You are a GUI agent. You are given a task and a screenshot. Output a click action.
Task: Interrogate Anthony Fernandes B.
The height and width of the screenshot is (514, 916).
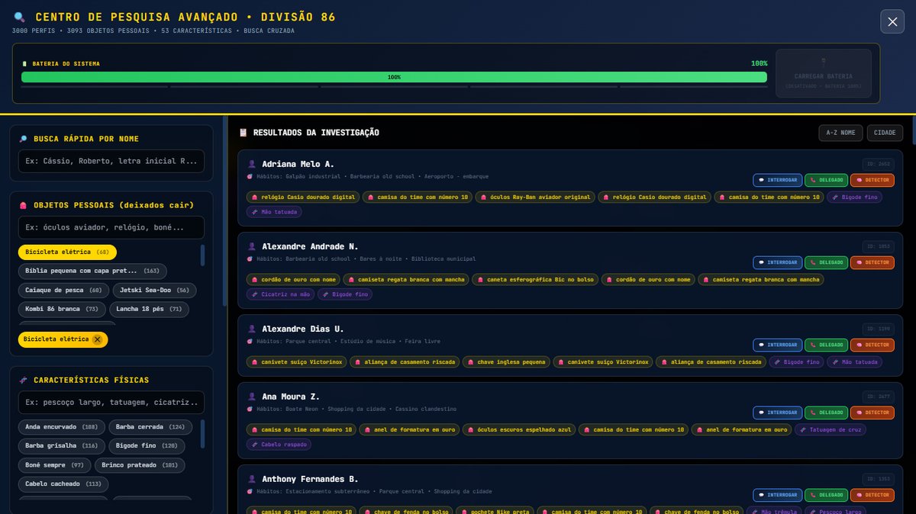(777, 495)
